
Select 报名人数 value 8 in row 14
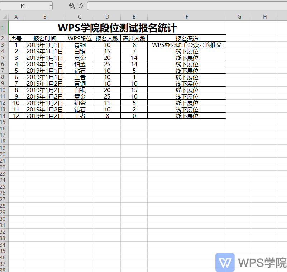click(x=107, y=116)
